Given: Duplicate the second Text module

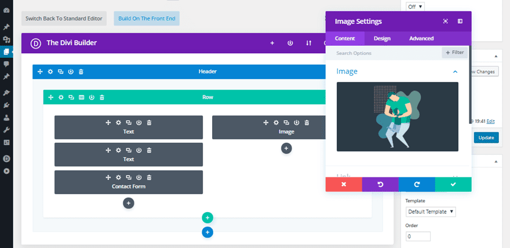Looking at the screenshot, I should pyautogui.click(x=129, y=150).
